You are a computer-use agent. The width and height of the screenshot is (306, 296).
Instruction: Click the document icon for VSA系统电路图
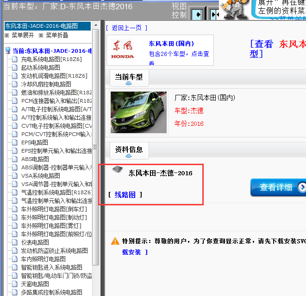(x=15, y=176)
